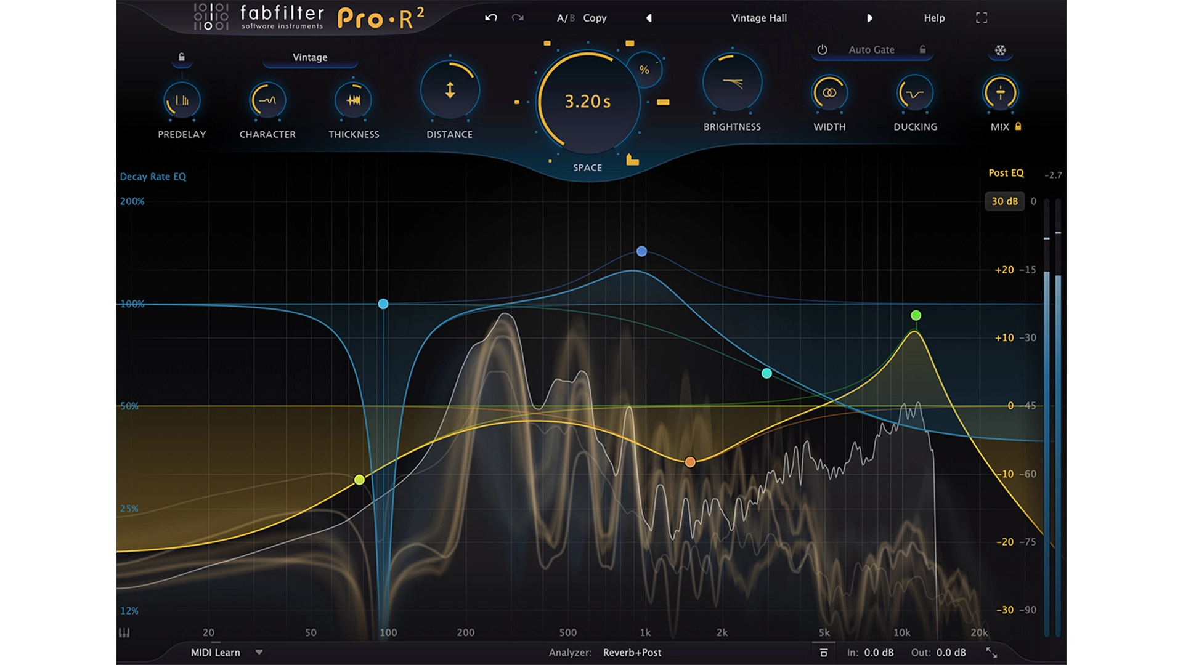Open the Vintage Hall preset menu
Screen dimensions: 1183x665
[x=758, y=18]
